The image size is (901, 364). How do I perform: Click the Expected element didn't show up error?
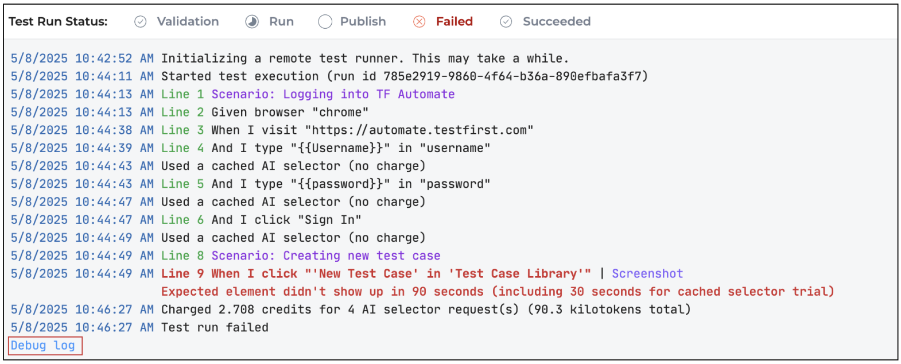click(498, 292)
